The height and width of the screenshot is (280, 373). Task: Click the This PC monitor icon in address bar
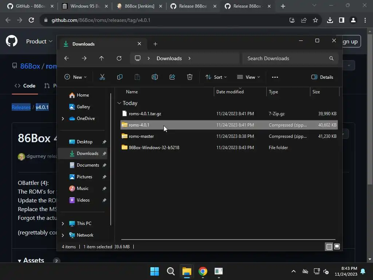point(138,58)
